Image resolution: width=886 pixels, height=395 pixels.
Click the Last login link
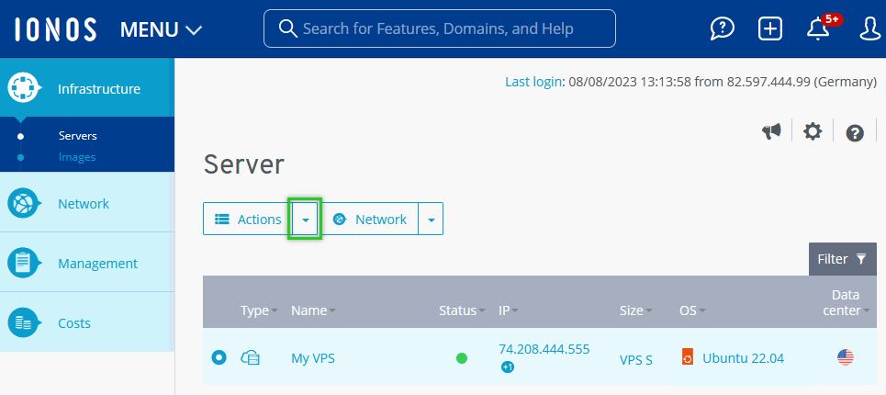click(533, 82)
